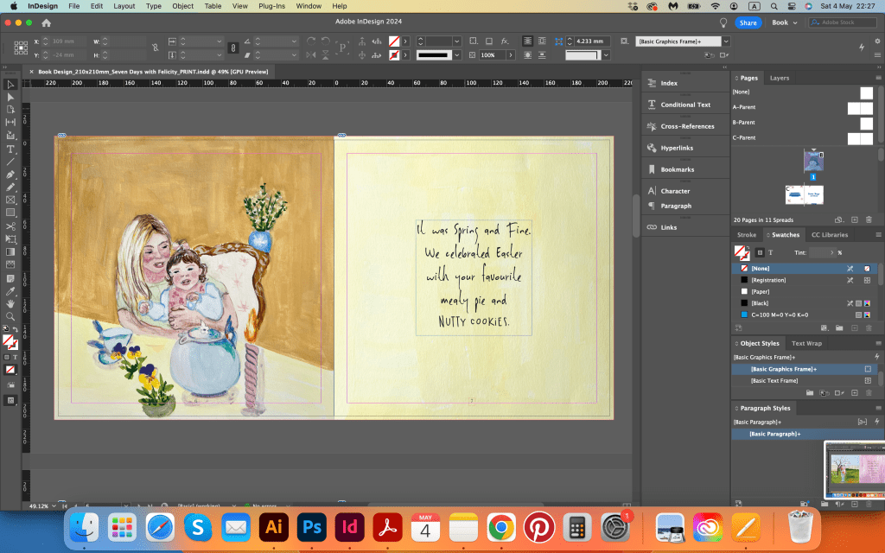
Task: Click the Bookmarks panel icon
Action: coord(653,169)
